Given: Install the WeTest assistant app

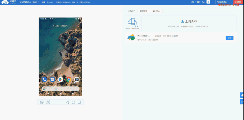Looking at the screenshot, I should [229, 38].
